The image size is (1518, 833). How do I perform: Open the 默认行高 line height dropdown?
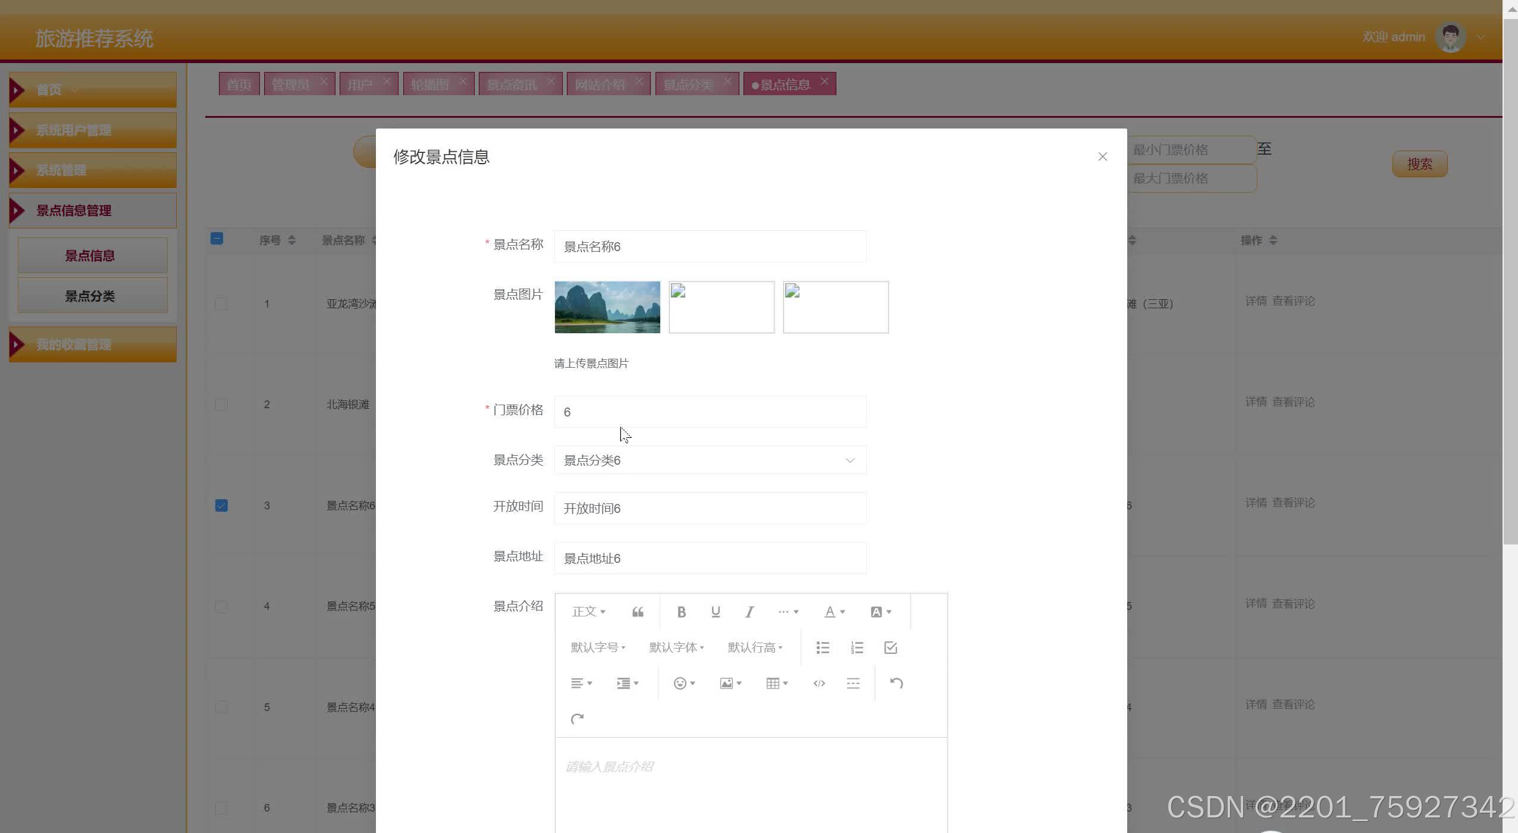755,647
